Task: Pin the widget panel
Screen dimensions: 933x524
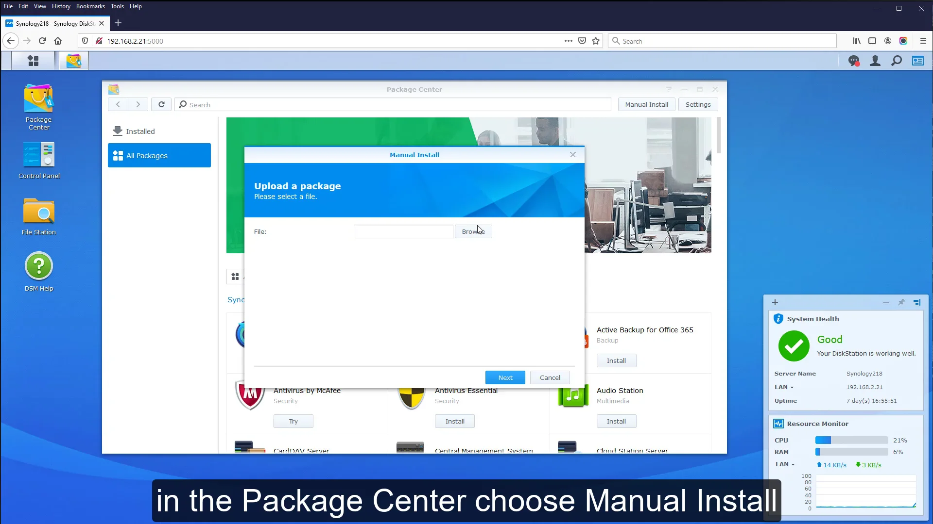Action: point(901,302)
